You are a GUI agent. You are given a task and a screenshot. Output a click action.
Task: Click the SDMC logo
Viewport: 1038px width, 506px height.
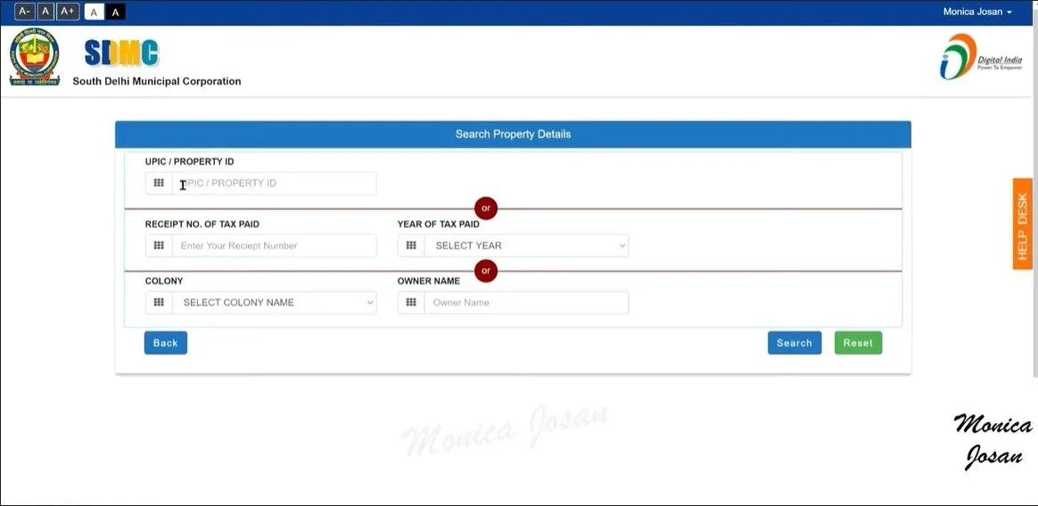pyautogui.click(x=121, y=54)
